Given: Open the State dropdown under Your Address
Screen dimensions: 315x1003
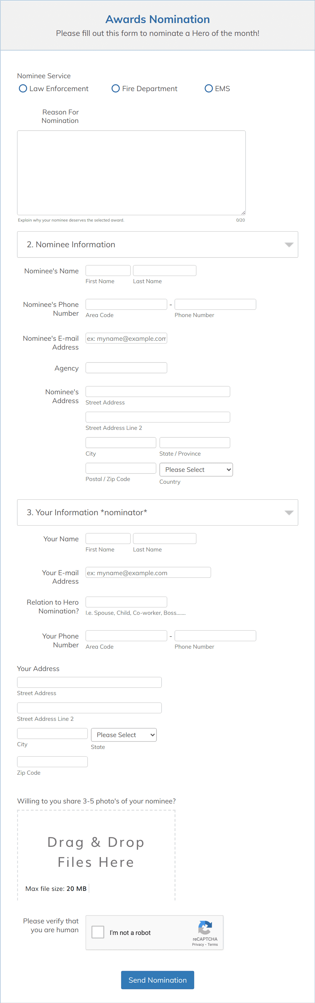Looking at the screenshot, I should point(123,735).
